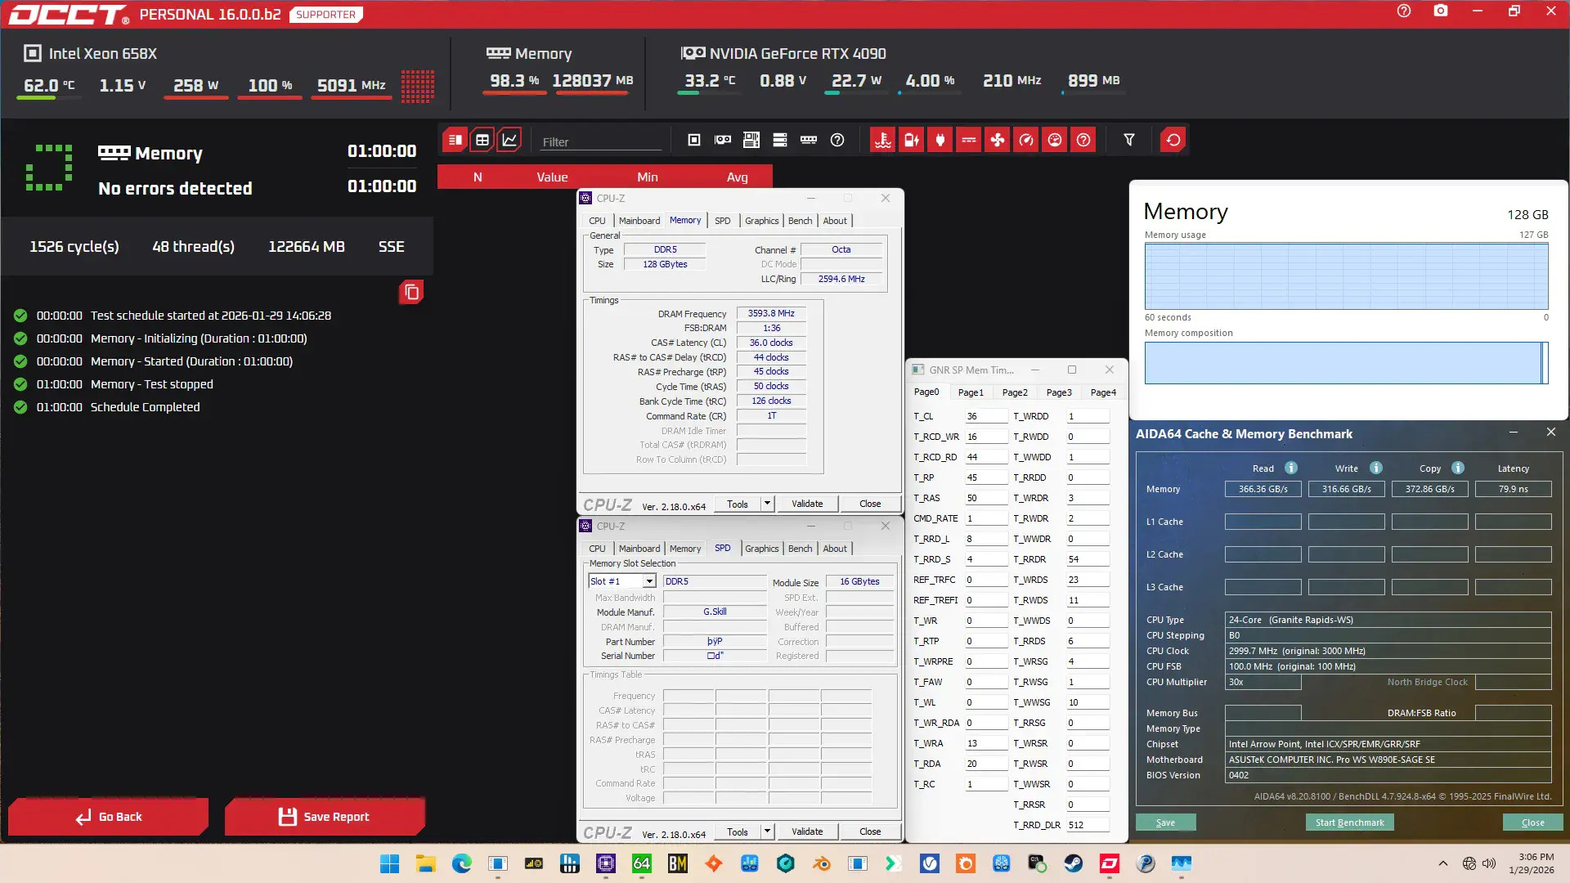Viewport: 1570px width, 883px height.
Task: Switch to graph view icon
Action: pos(509,140)
